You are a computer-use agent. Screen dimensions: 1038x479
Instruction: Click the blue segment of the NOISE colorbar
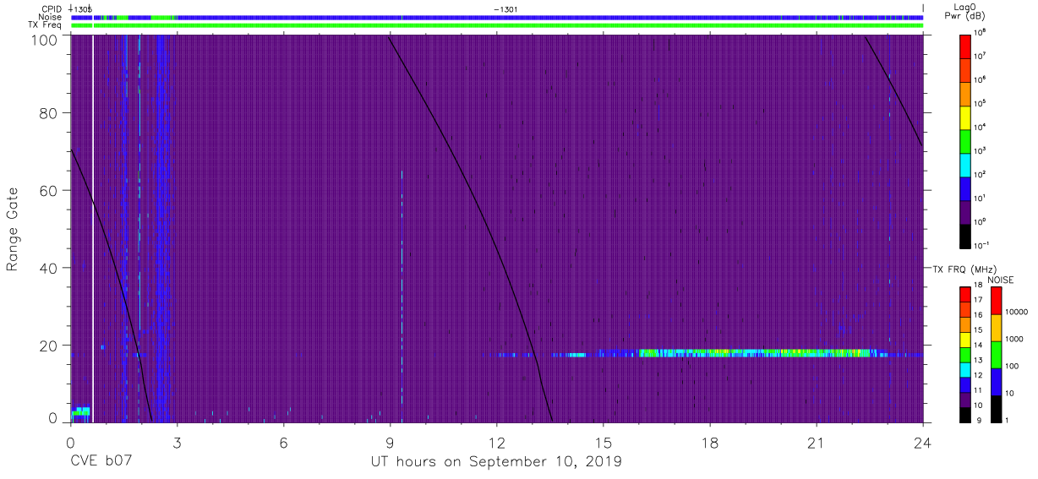996,381
